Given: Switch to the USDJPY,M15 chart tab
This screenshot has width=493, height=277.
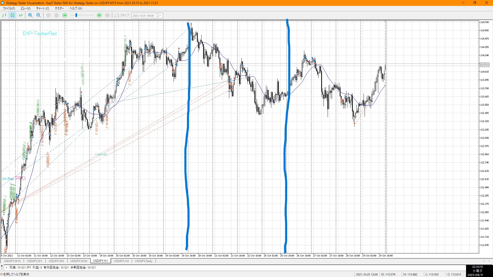Looking at the screenshot, I should click(12, 261).
